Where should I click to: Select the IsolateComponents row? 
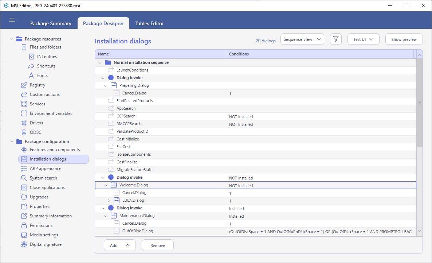tap(256, 154)
